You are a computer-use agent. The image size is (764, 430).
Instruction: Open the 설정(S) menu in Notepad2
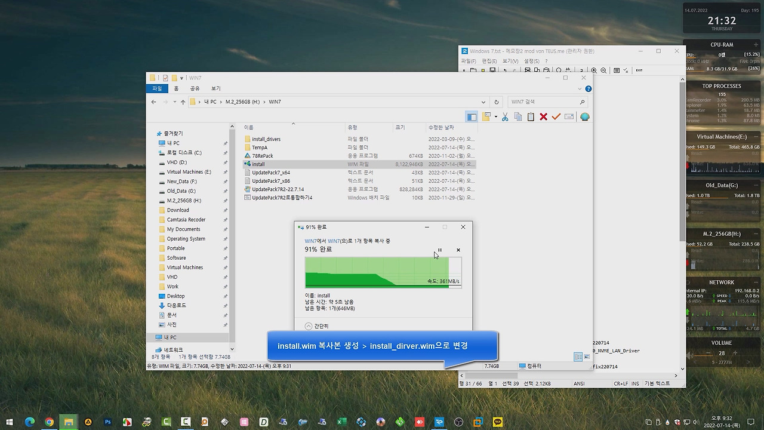[x=531, y=61]
